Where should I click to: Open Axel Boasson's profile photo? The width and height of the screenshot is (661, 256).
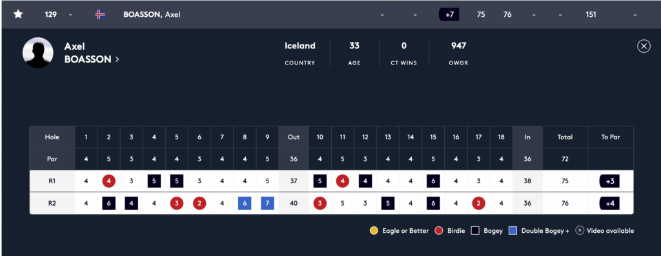(37, 53)
